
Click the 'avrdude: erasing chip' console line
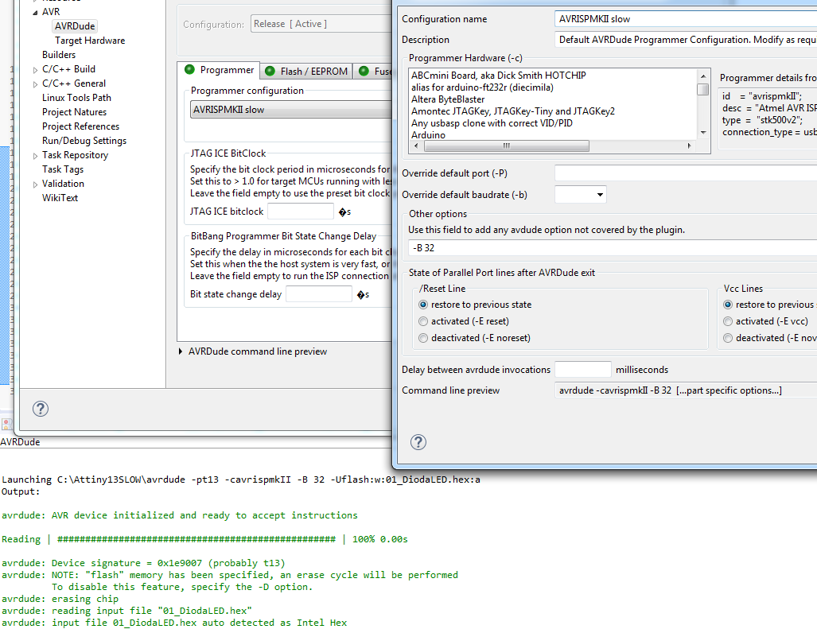pyautogui.click(x=60, y=599)
